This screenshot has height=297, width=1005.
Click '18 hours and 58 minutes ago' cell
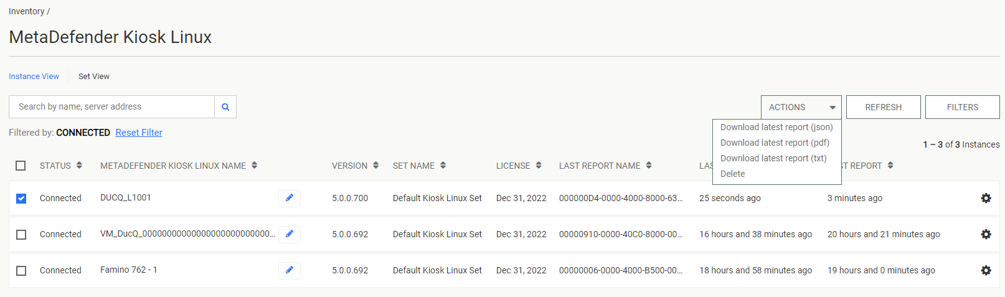755,270
